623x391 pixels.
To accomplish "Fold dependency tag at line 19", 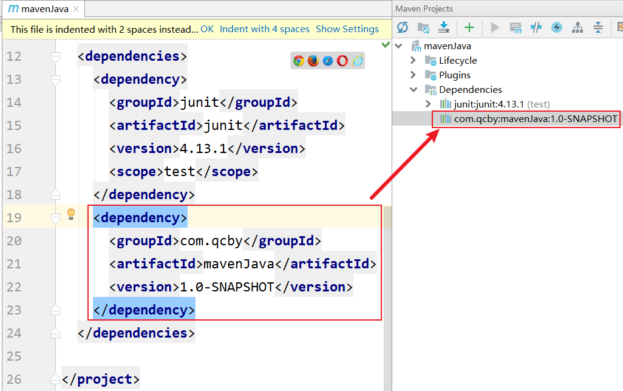I will [x=56, y=218].
